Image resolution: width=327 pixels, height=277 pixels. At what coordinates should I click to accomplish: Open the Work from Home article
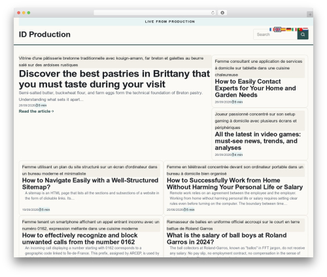point(235,184)
